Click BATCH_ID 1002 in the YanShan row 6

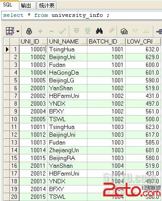pyautogui.click(x=106, y=88)
